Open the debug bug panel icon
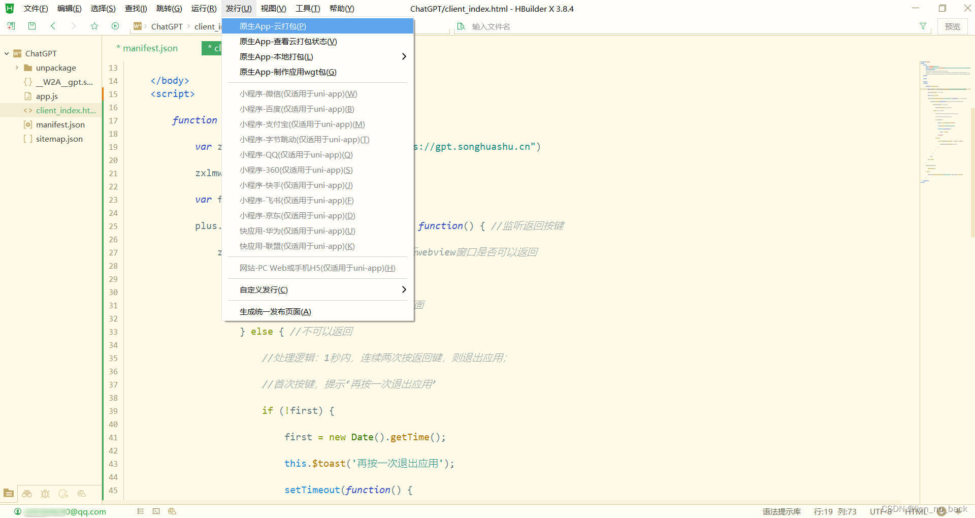This screenshot has width=975, height=518. tap(45, 493)
